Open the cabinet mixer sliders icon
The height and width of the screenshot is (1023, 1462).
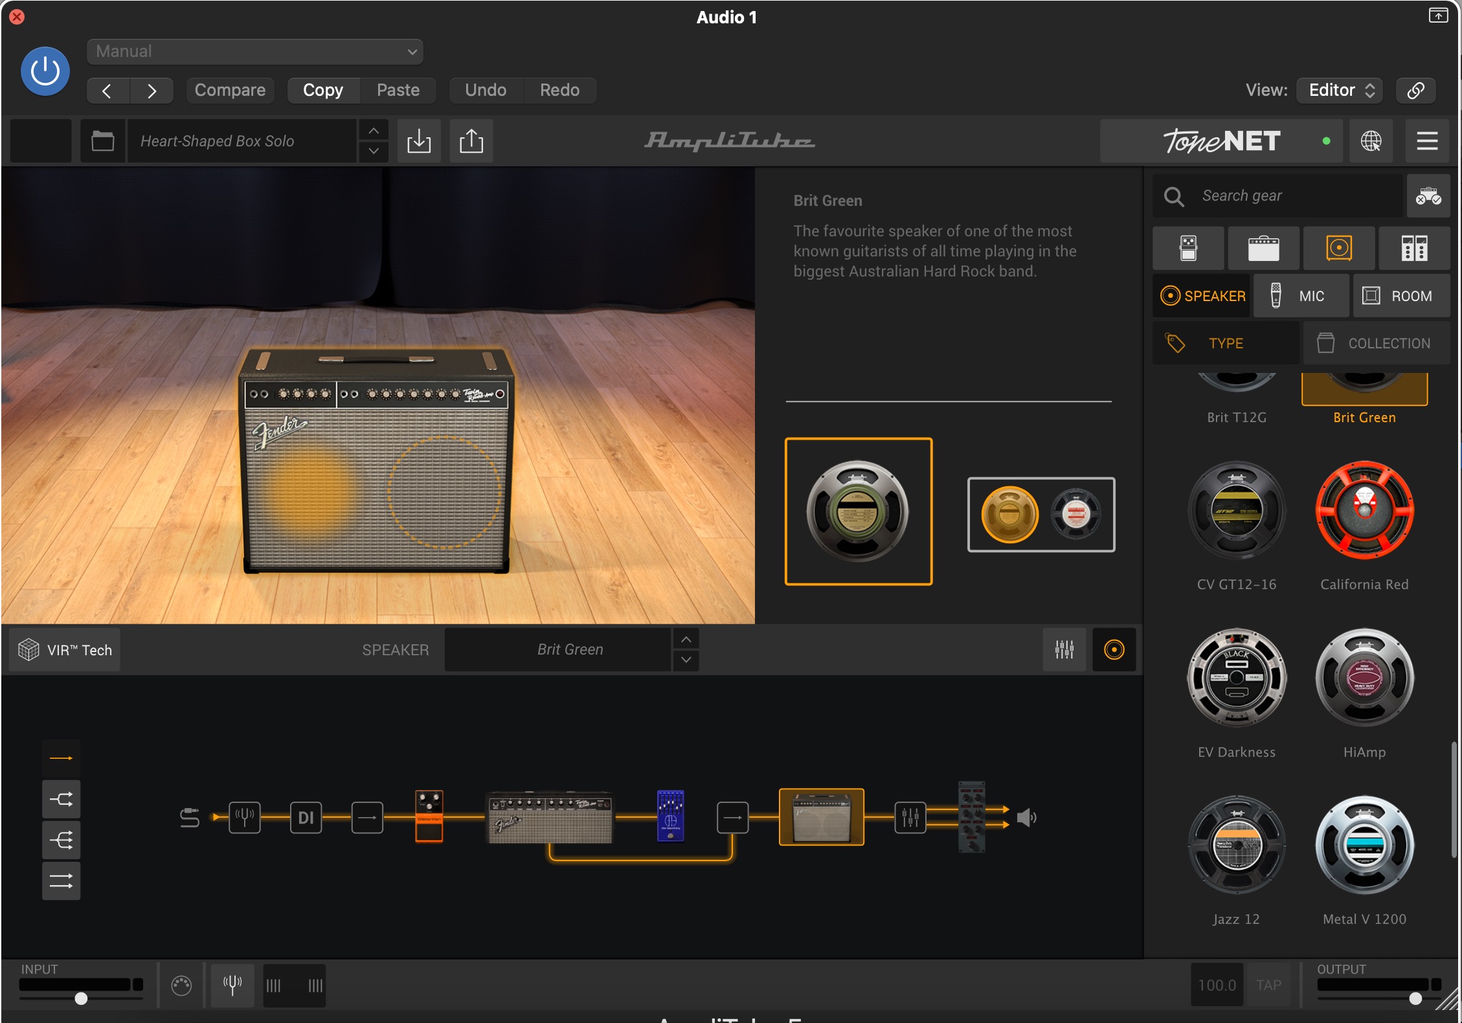(1064, 649)
